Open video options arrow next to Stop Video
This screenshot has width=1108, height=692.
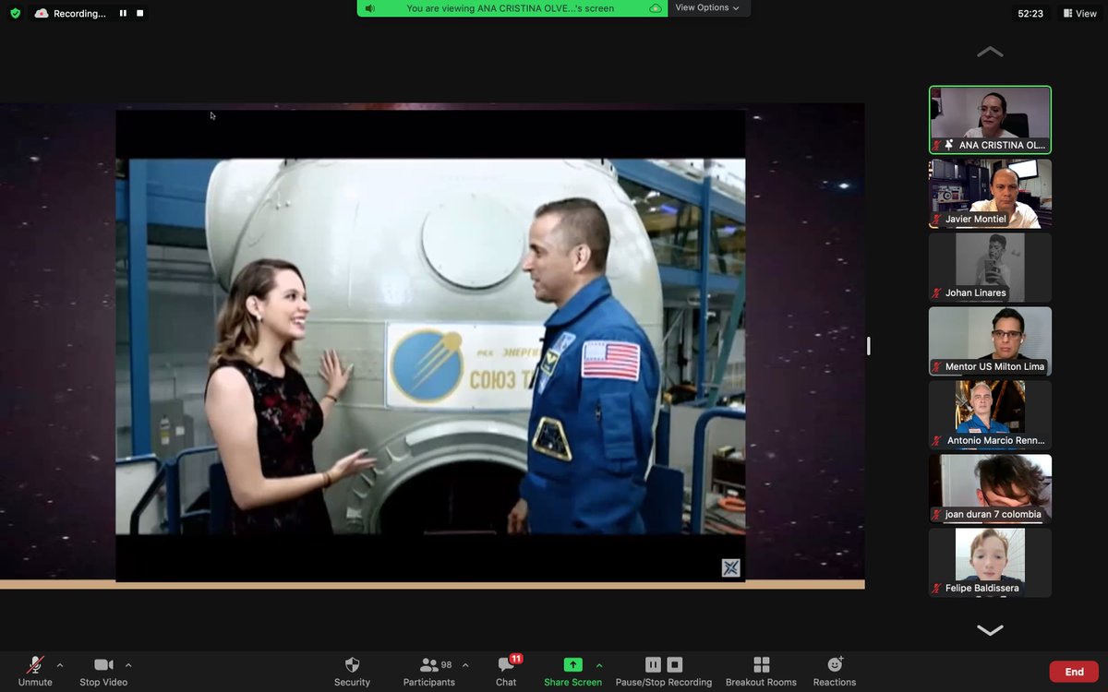pyautogui.click(x=128, y=665)
